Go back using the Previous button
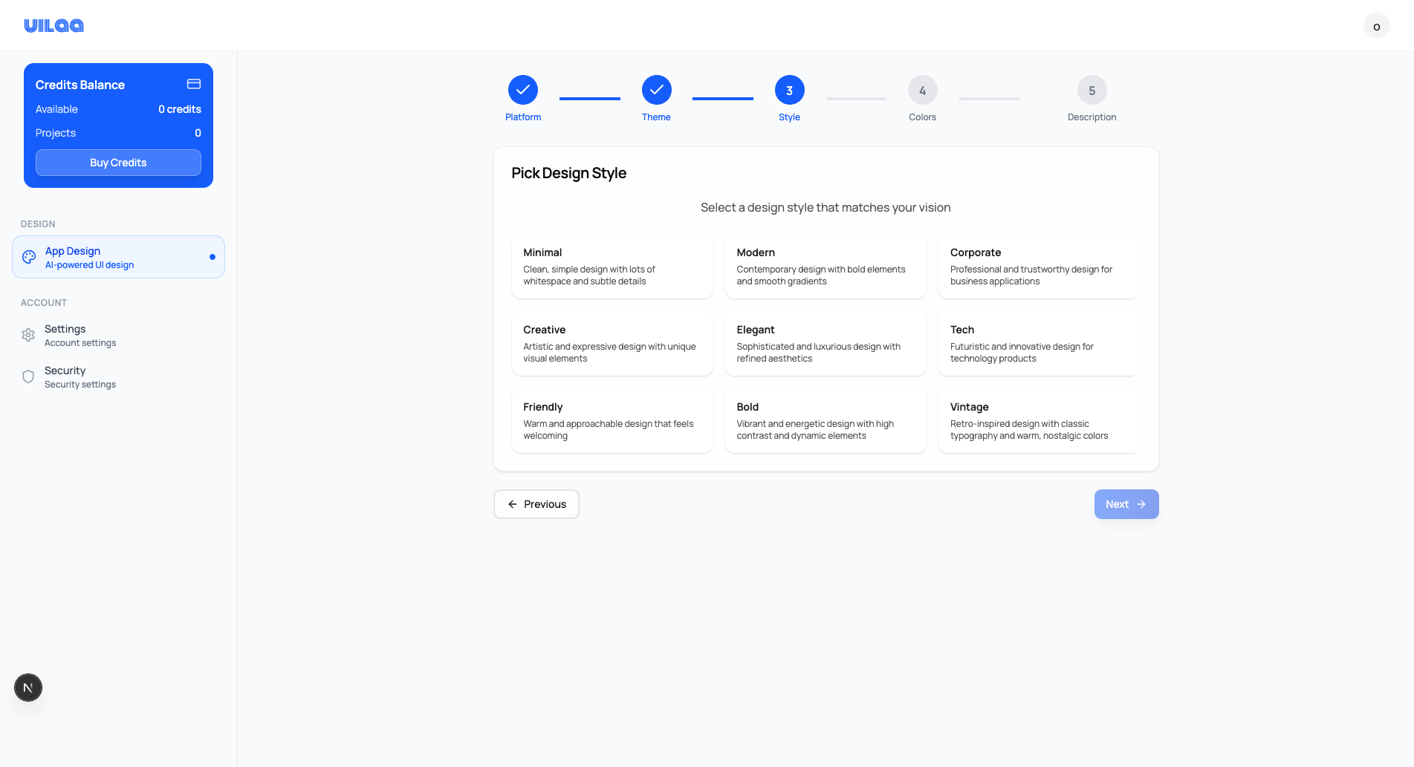The width and height of the screenshot is (1414, 767). [536, 504]
